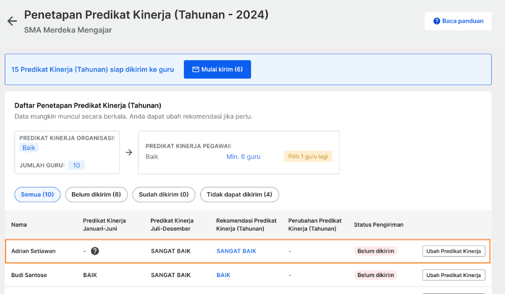The image size is (505, 294).
Task: Click the envelope icon on Mulai kirim button
Action: (195, 69)
